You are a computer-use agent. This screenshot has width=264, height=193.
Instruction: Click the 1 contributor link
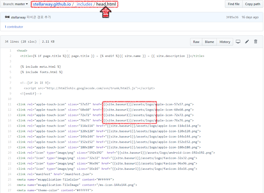tap(14, 27)
